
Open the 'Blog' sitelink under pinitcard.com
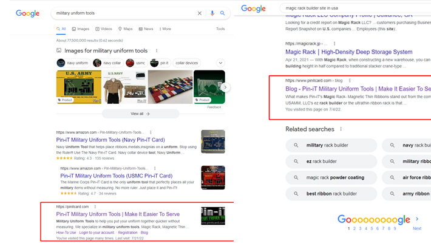click(x=144, y=233)
